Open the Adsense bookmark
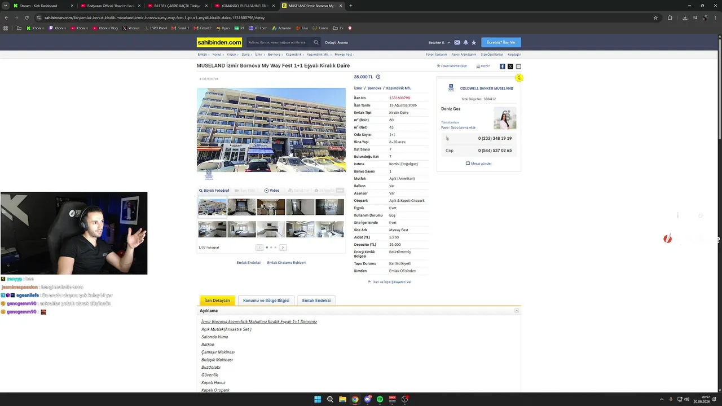Viewport: 722px width, 406px height. click(x=282, y=28)
